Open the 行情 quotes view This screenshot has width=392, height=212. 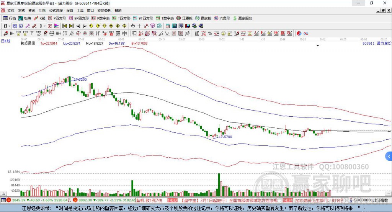click(x=10, y=18)
